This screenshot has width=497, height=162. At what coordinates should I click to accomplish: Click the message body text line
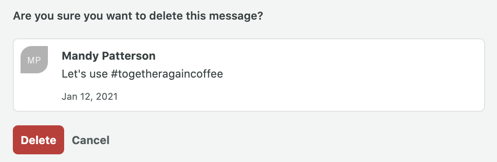142,74
